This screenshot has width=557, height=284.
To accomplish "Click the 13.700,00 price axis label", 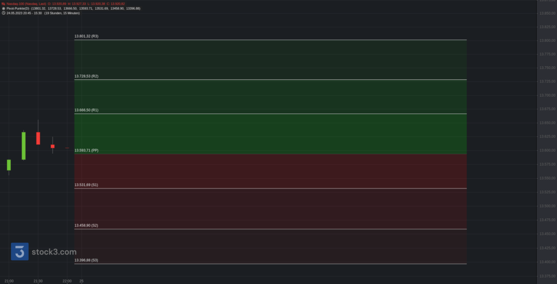I will [x=547, y=96].
